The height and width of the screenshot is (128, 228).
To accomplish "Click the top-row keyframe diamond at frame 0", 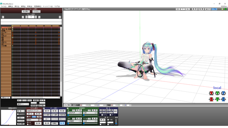I will [13, 27].
